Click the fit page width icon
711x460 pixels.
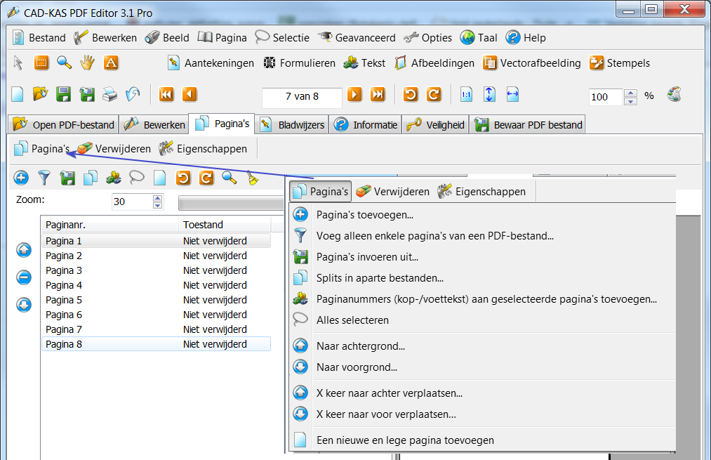512,95
